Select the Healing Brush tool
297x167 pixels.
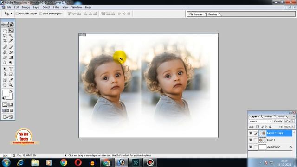pyautogui.click(x=5, y=47)
